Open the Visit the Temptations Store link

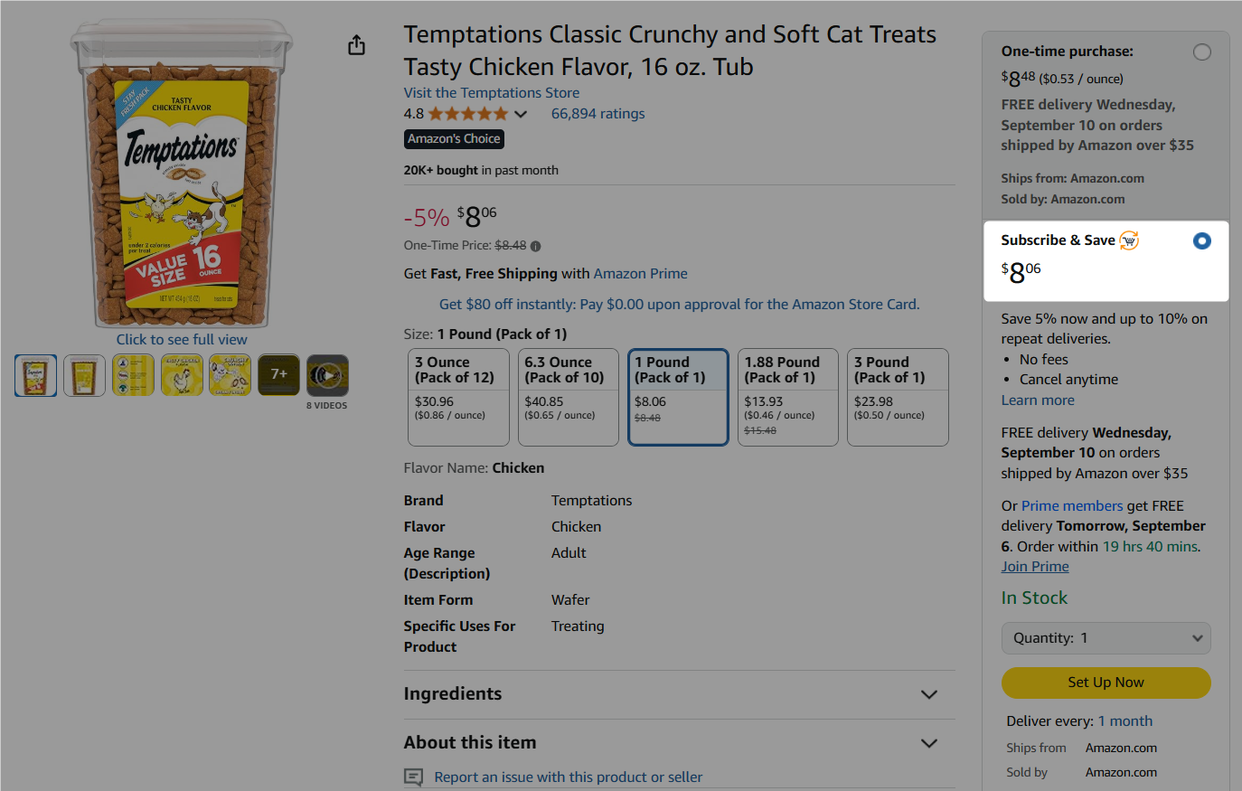coord(492,93)
